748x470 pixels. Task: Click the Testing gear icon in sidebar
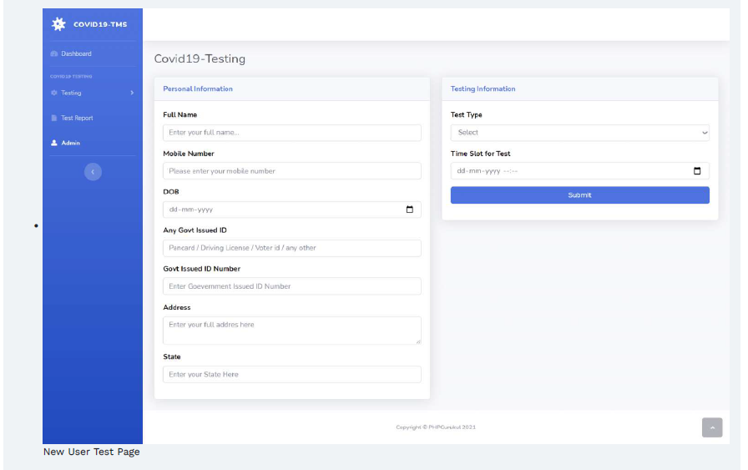(54, 93)
